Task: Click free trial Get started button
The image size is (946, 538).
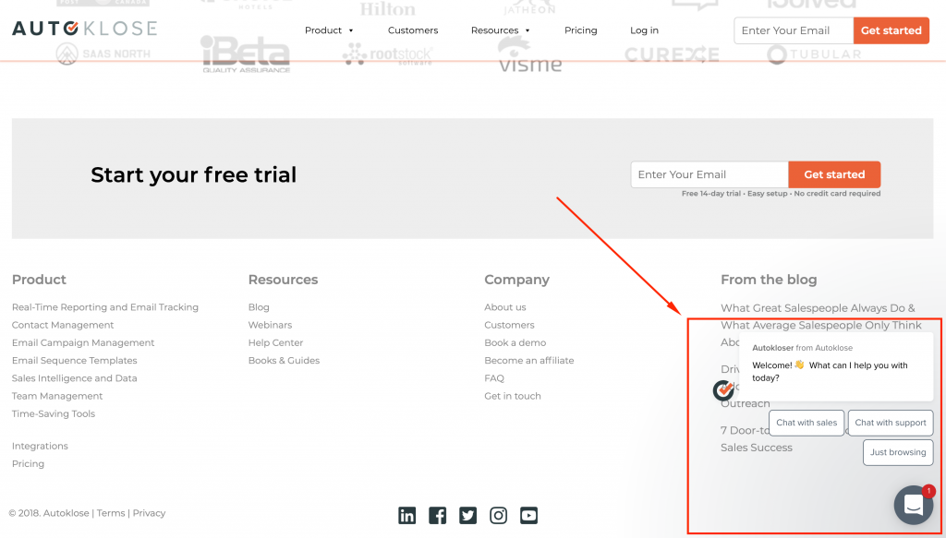Action: click(x=834, y=174)
